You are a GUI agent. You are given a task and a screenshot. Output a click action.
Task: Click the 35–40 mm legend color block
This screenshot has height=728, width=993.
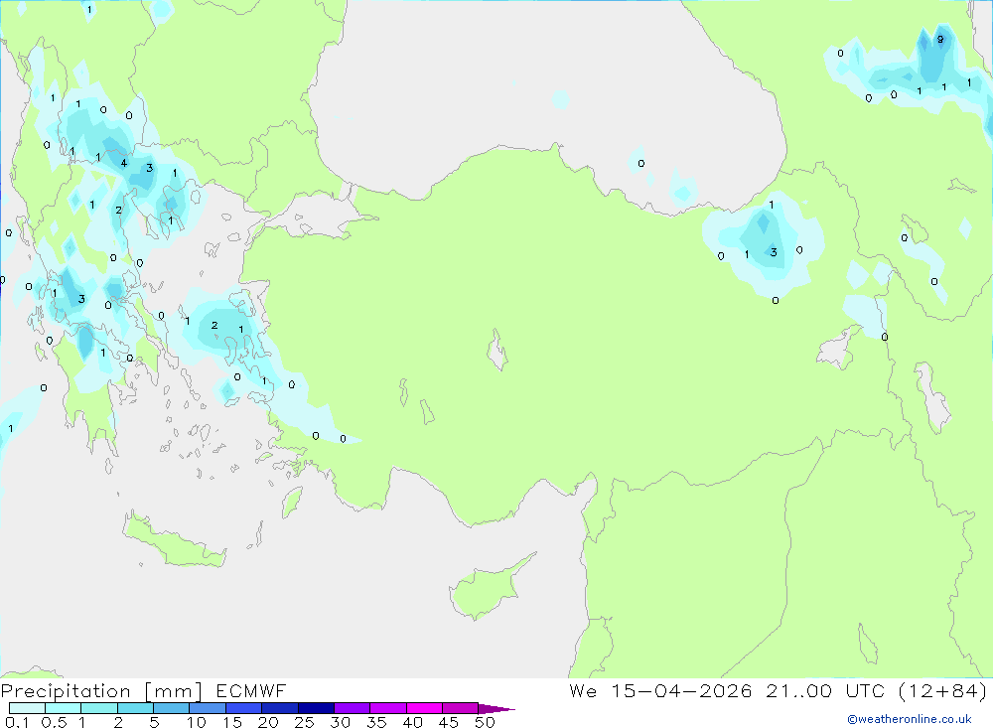point(388,708)
